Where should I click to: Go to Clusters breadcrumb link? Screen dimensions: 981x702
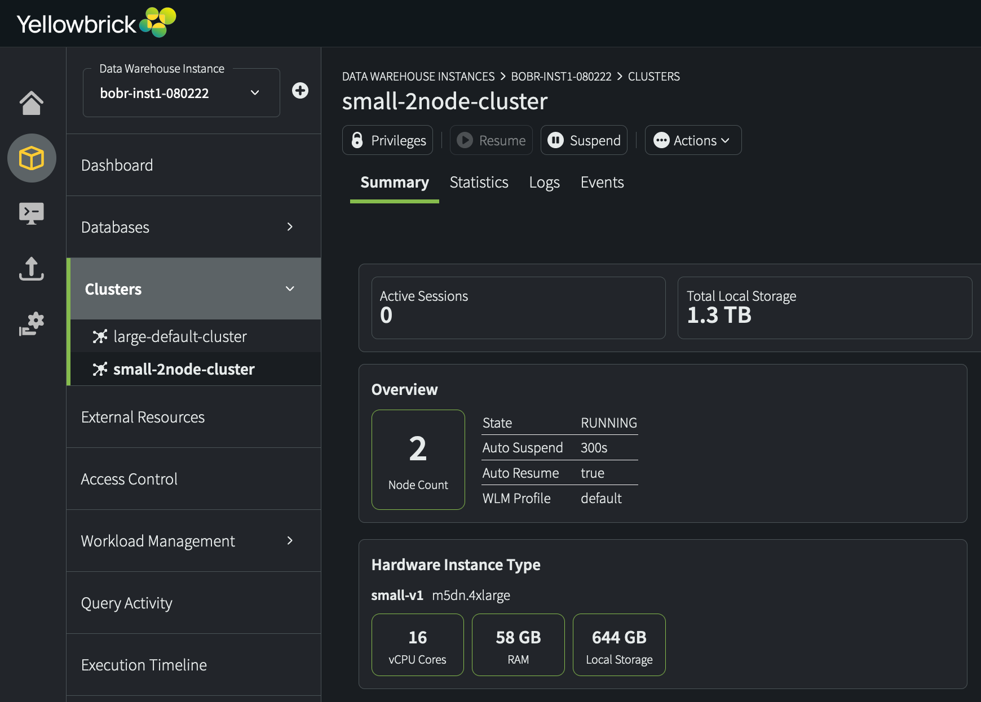(654, 77)
